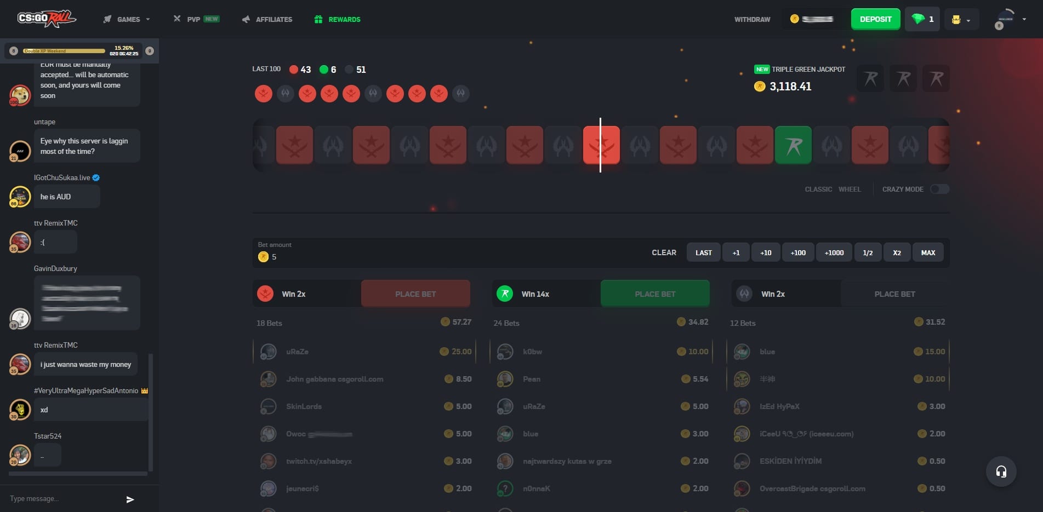Open the GAMES dropdown
Screen dimensions: 1043x512
pyautogui.click(x=125, y=19)
